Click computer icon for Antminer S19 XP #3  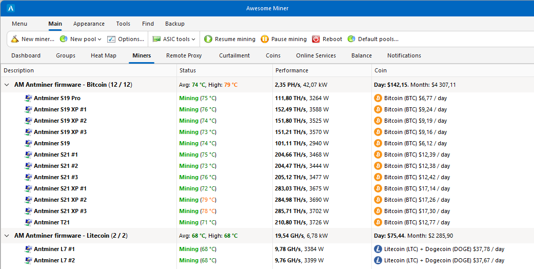pyautogui.click(x=28, y=132)
